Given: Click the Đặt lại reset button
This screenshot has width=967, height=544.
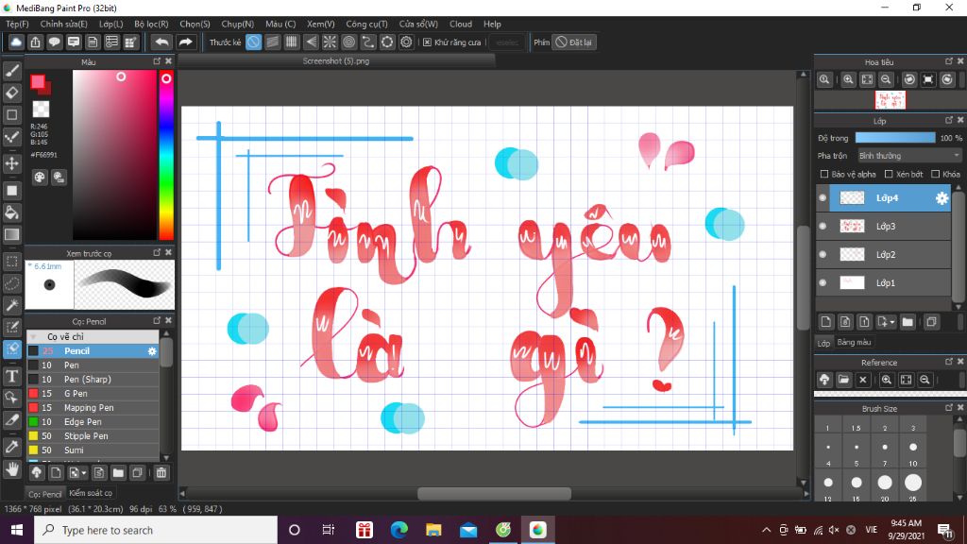Looking at the screenshot, I should click(x=573, y=42).
